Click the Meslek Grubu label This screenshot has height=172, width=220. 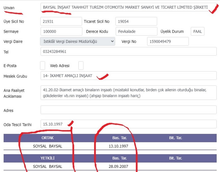coord(15,76)
